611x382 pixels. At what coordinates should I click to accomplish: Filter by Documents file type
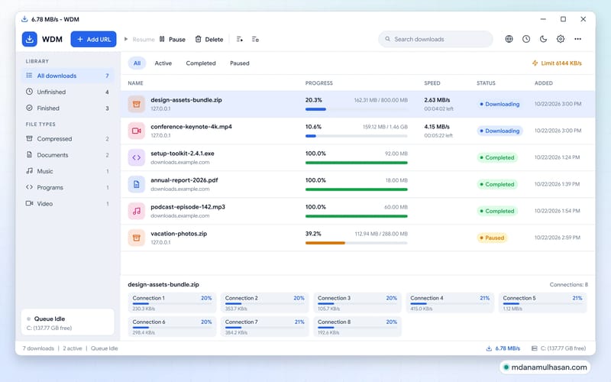pos(68,155)
